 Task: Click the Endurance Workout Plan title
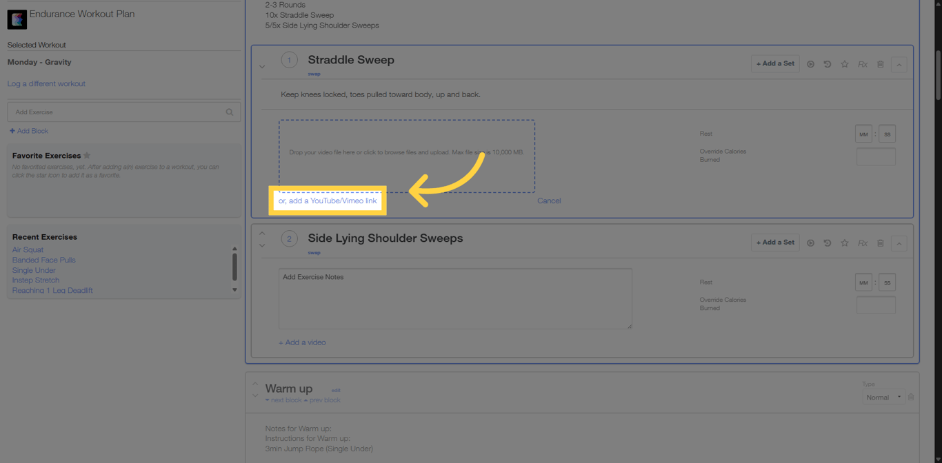(x=82, y=14)
